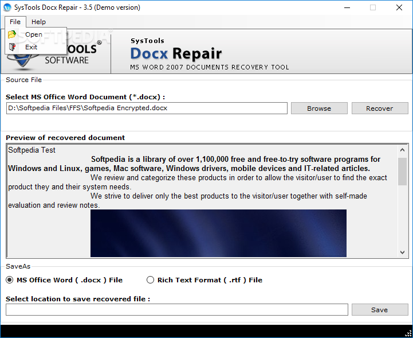Click the source document path field
The image size is (413, 338).
click(x=147, y=108)
